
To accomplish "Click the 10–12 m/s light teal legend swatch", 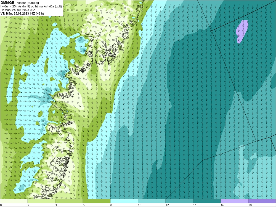I will point(152,201).
